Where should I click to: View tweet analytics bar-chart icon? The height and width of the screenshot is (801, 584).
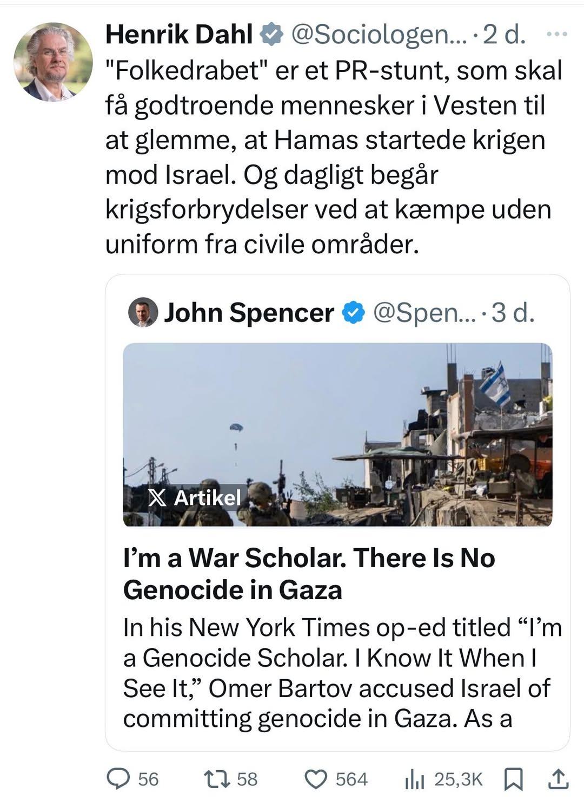(414, 779)
